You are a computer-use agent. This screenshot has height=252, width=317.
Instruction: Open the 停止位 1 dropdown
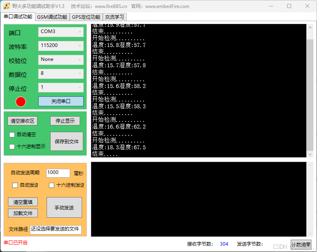61,88
